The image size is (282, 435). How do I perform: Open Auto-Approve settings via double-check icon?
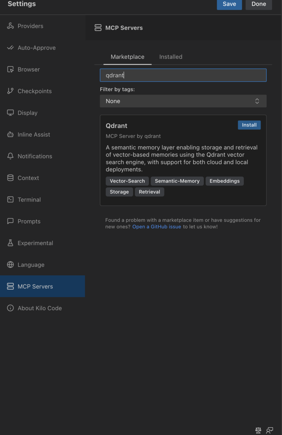click(11, 48)
